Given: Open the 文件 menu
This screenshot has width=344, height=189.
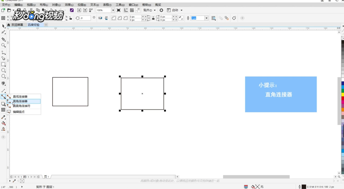Looking at the screenshot, I should pyautogui.click(x=6, y=5).
